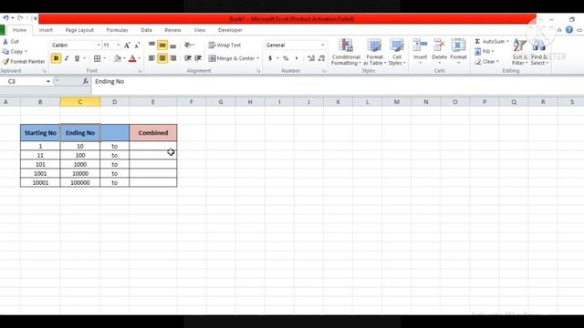
Task: Increase font size
Action: click(127, 45)
